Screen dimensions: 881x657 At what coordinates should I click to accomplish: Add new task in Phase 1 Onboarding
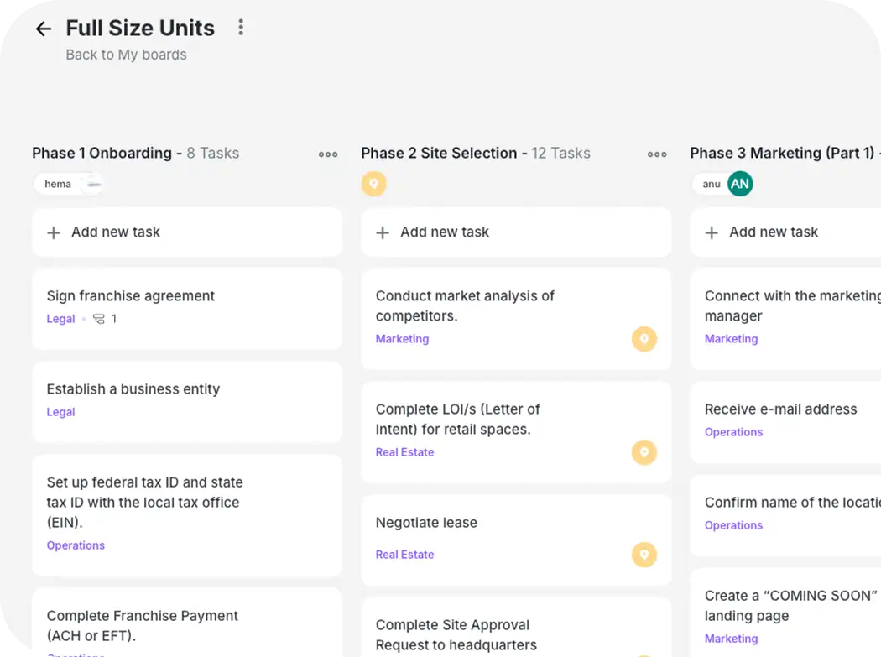187,232
